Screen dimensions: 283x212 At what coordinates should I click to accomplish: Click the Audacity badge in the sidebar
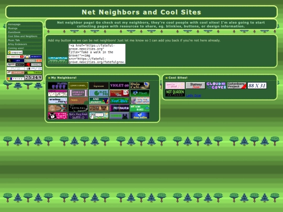click(x=33, y=57)
